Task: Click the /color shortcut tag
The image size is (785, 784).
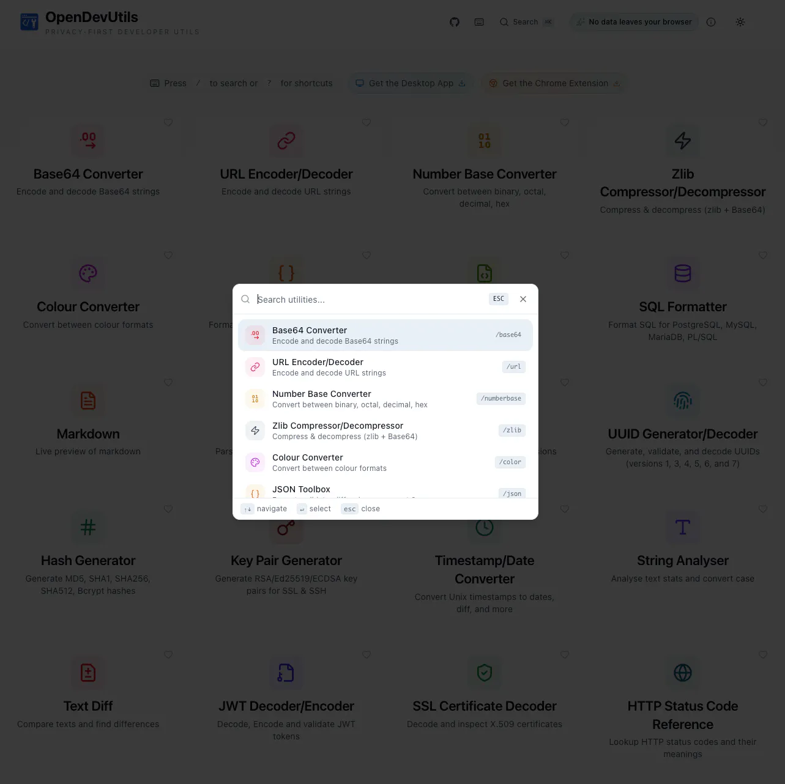Action: click(x=510, y=462)
